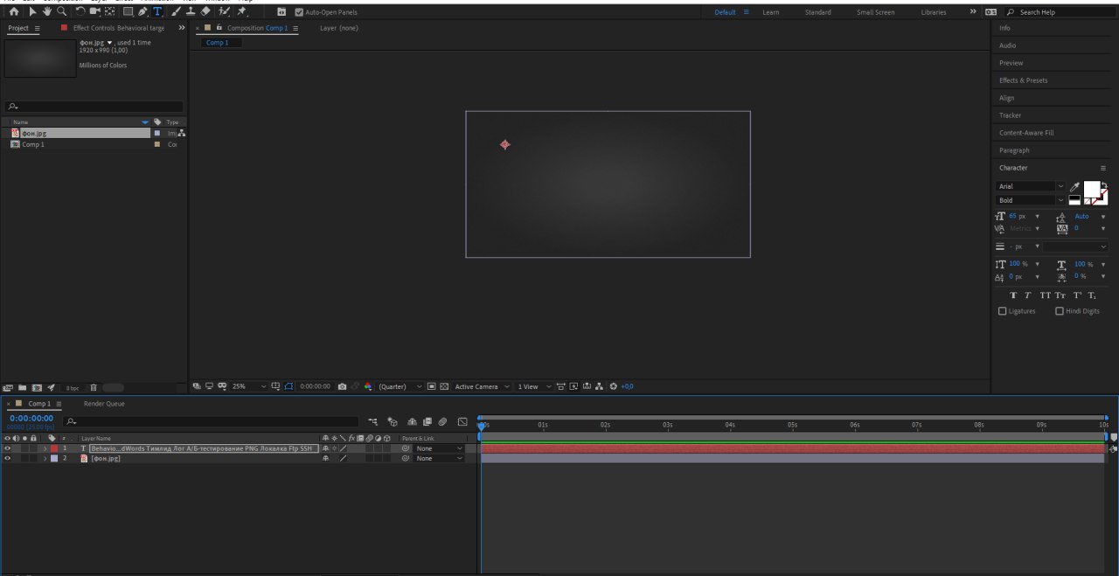Take a snapshot with camera icon
1119x576 pixels.
(342, 386)
